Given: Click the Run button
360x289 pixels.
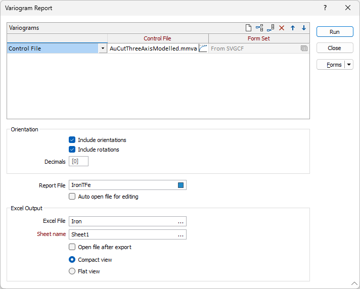Looking at the screenshot, I should pos(335,32).
